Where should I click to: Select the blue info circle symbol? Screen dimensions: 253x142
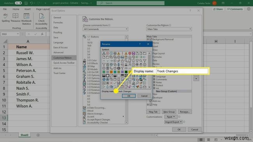(111, 53)
